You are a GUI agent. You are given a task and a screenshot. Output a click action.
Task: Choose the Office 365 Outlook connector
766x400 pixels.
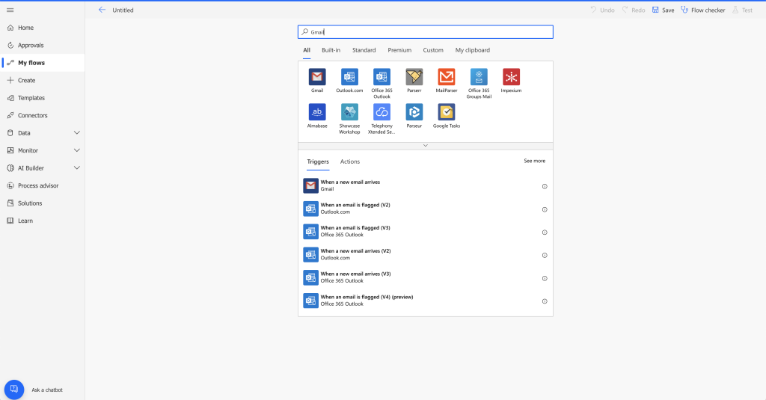[382, 77]
